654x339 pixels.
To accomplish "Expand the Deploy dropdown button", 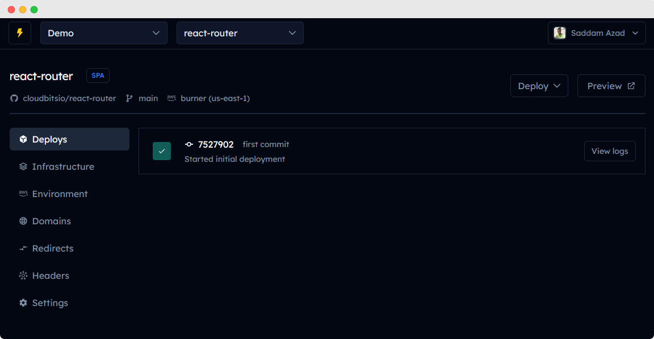I will [x=539, y=86].
